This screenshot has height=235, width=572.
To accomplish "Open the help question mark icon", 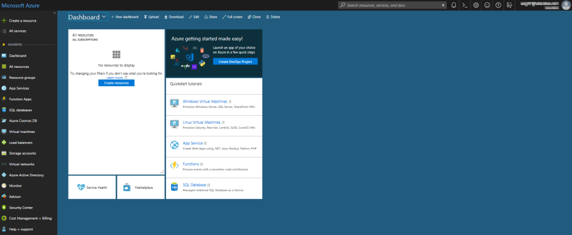I will click(x=498, y=5).
